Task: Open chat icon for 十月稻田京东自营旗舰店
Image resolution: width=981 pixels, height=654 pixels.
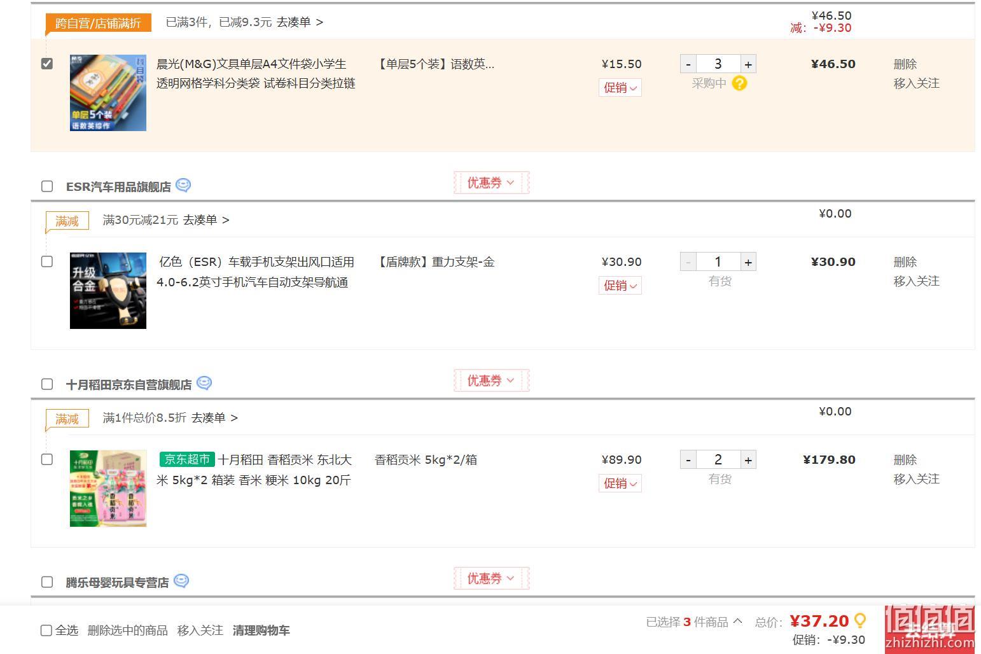Action: (x=204, y=383)
